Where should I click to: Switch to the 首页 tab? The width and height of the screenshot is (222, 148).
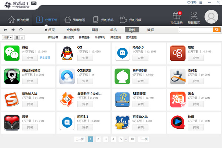(x=50, y=30)
